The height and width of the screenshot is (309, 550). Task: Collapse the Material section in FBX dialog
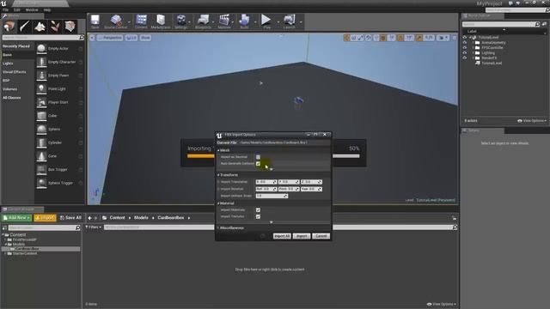(218, 203)
